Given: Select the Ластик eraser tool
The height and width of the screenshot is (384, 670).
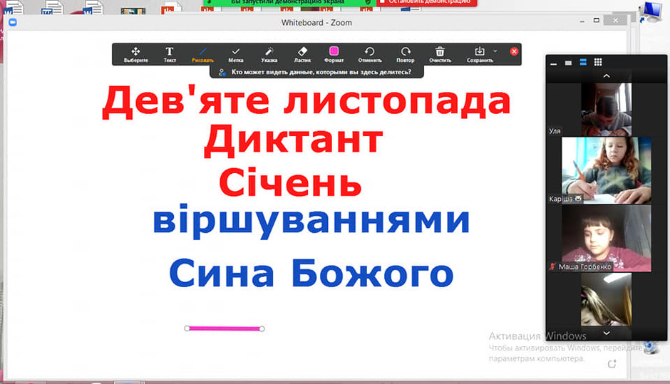Looking at the screenshot, I should pyautogui.click(x=302, y=55).
